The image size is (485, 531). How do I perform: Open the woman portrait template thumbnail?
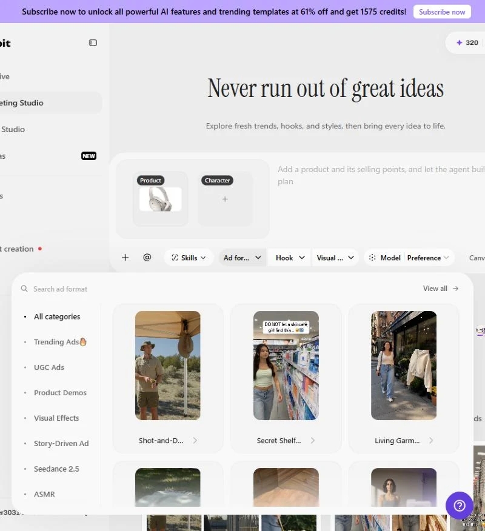pos(404,487)
